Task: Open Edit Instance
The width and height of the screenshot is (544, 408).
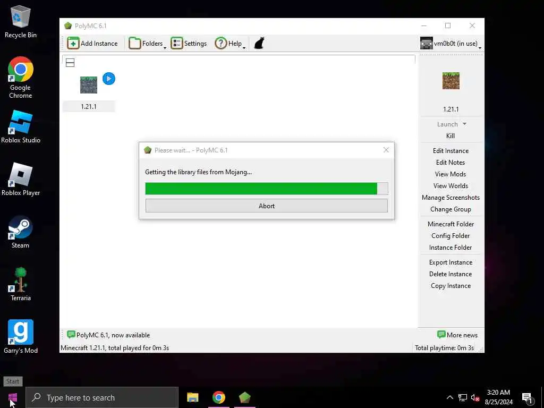Action: point(450,151)
